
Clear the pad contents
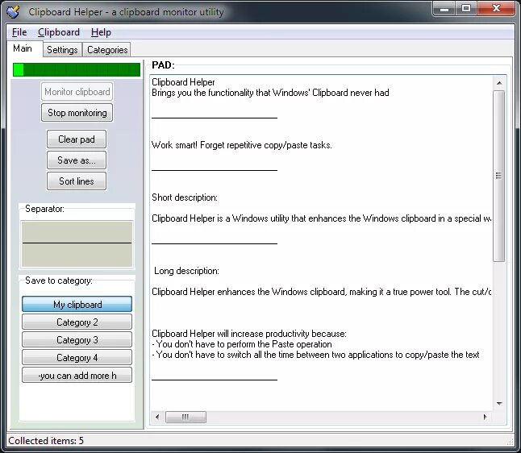pyautogui.click(x=77, y=139)
